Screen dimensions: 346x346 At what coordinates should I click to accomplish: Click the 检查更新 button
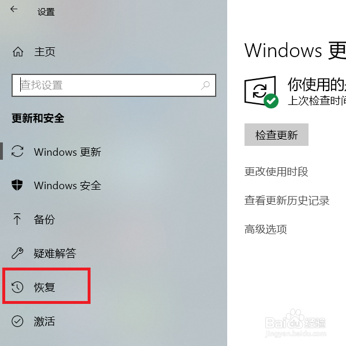click(x=276, y=134)
